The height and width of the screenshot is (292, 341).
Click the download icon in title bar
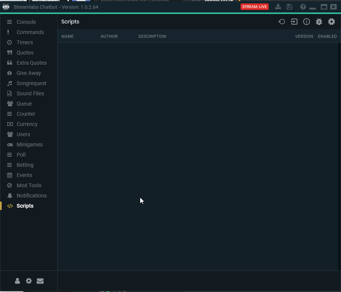(278, 7)
